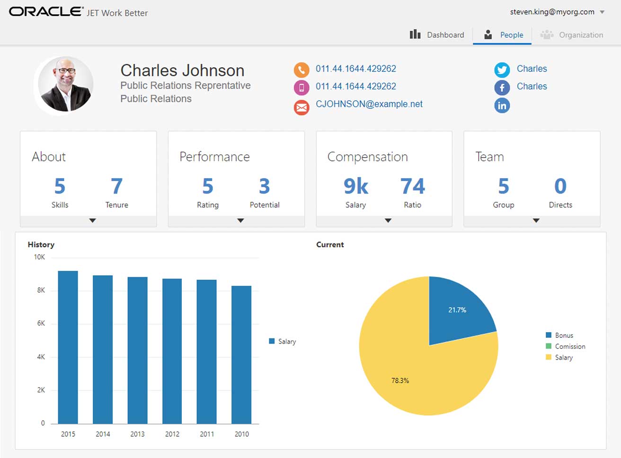Toggle the Salary series in History legend

[283, 341]
